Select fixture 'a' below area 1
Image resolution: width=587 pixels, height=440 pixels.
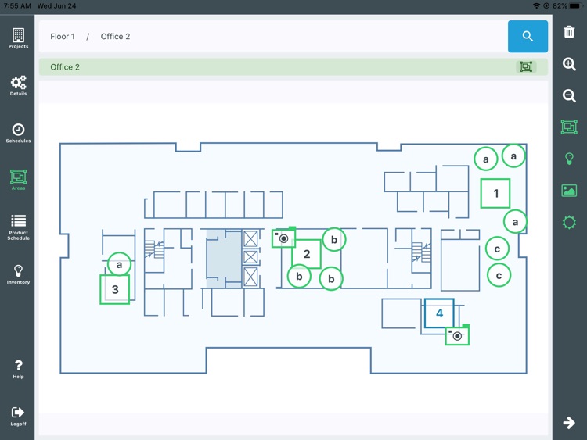(515, 222)
